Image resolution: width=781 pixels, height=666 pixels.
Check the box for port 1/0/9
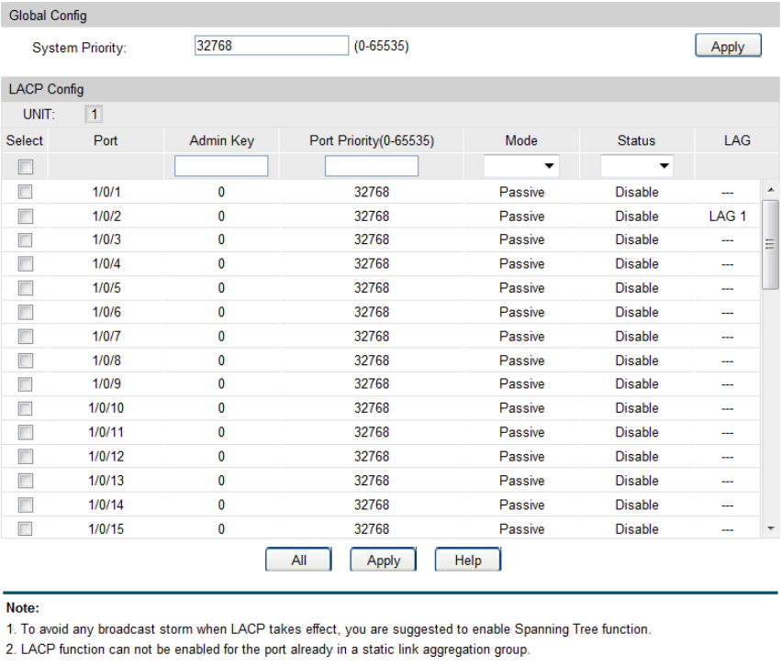(26, 383)
